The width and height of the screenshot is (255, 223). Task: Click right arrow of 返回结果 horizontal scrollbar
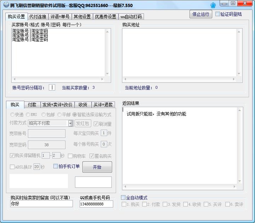[234, 186]
